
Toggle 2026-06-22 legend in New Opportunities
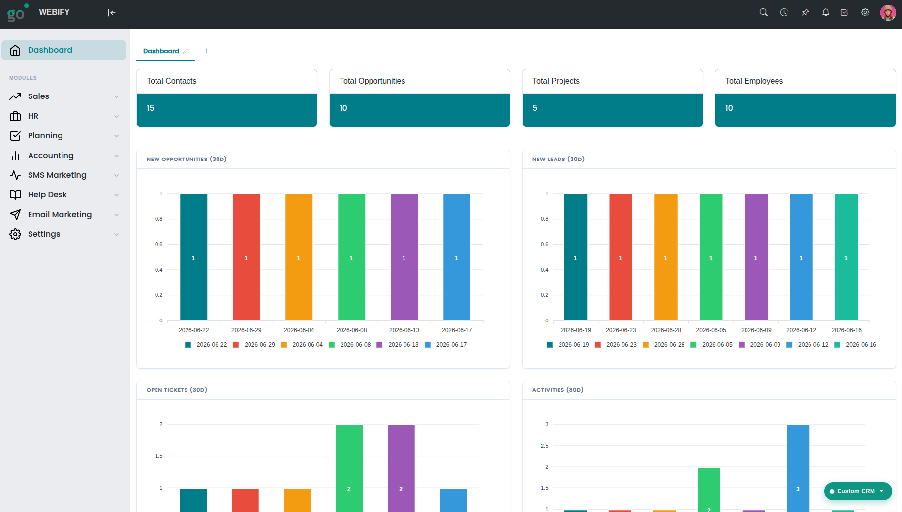tap(206, 345)
